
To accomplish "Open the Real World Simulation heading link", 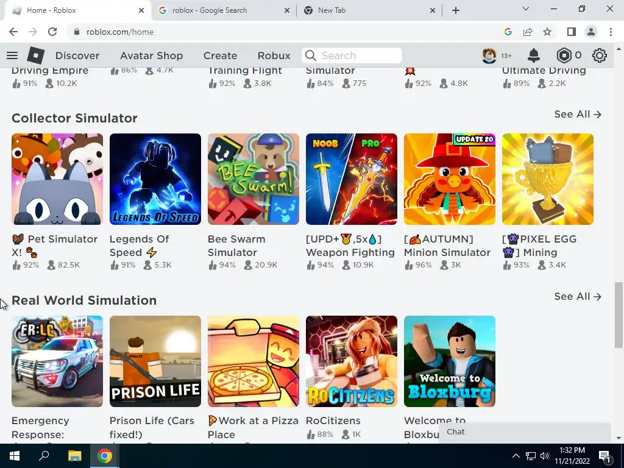I will [84, 300].
